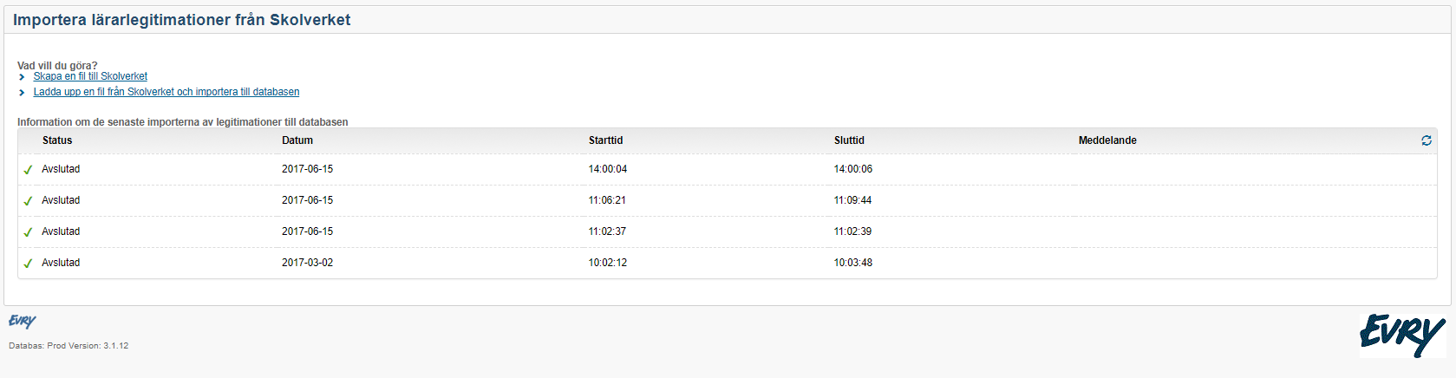
Task: Click the small EVRY logo at bottom left
Action: 23,322
